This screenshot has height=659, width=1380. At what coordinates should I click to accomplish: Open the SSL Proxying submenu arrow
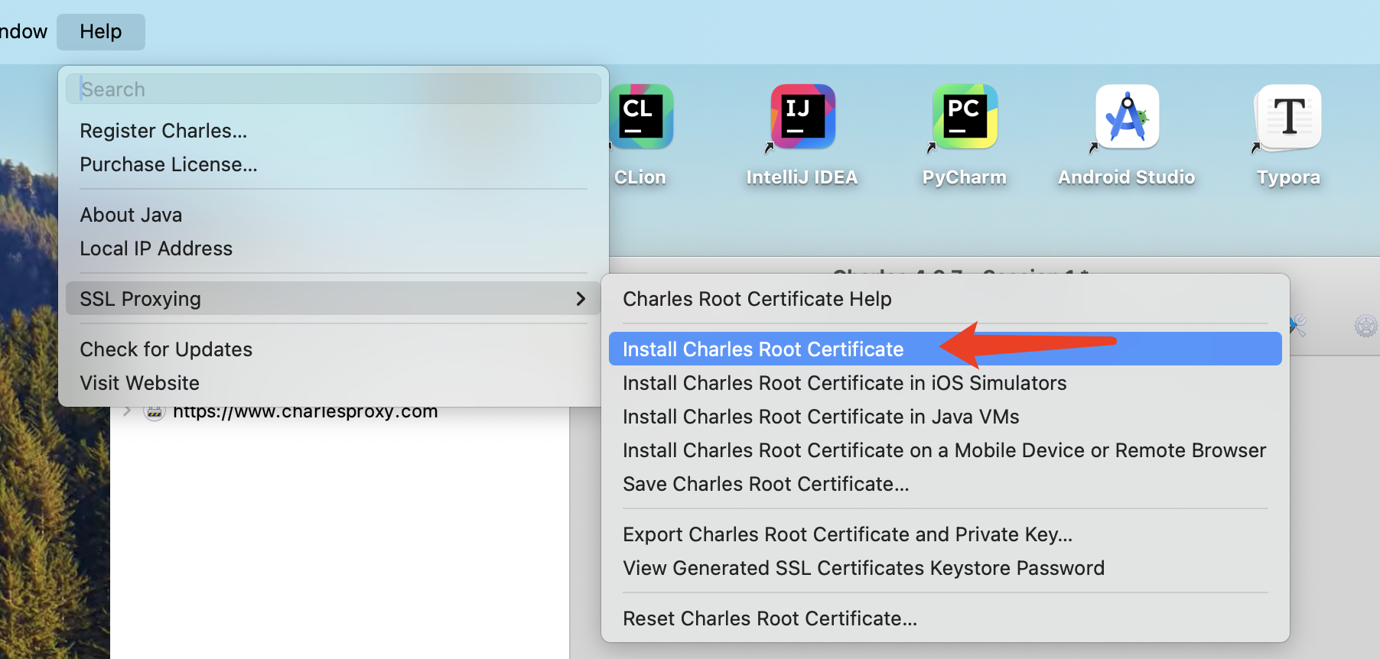581,299
